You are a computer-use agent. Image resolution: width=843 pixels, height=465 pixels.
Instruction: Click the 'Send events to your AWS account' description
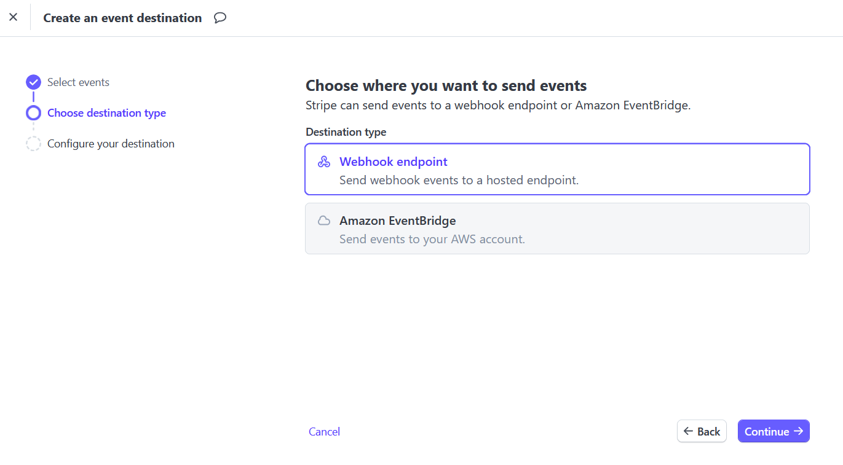[x=432, y=239]
